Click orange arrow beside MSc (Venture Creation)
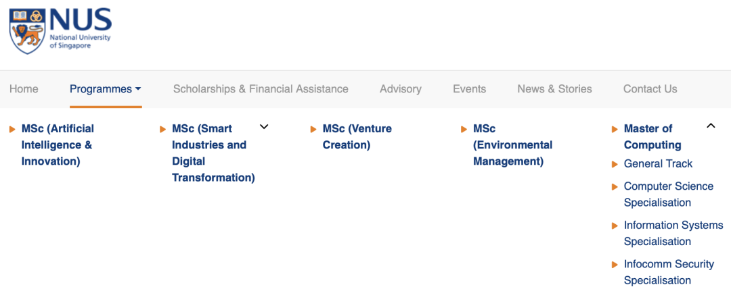This screenshot has width=731, height=291. pos(313,129)
